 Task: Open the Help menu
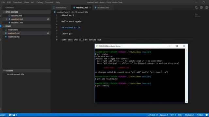58,2
